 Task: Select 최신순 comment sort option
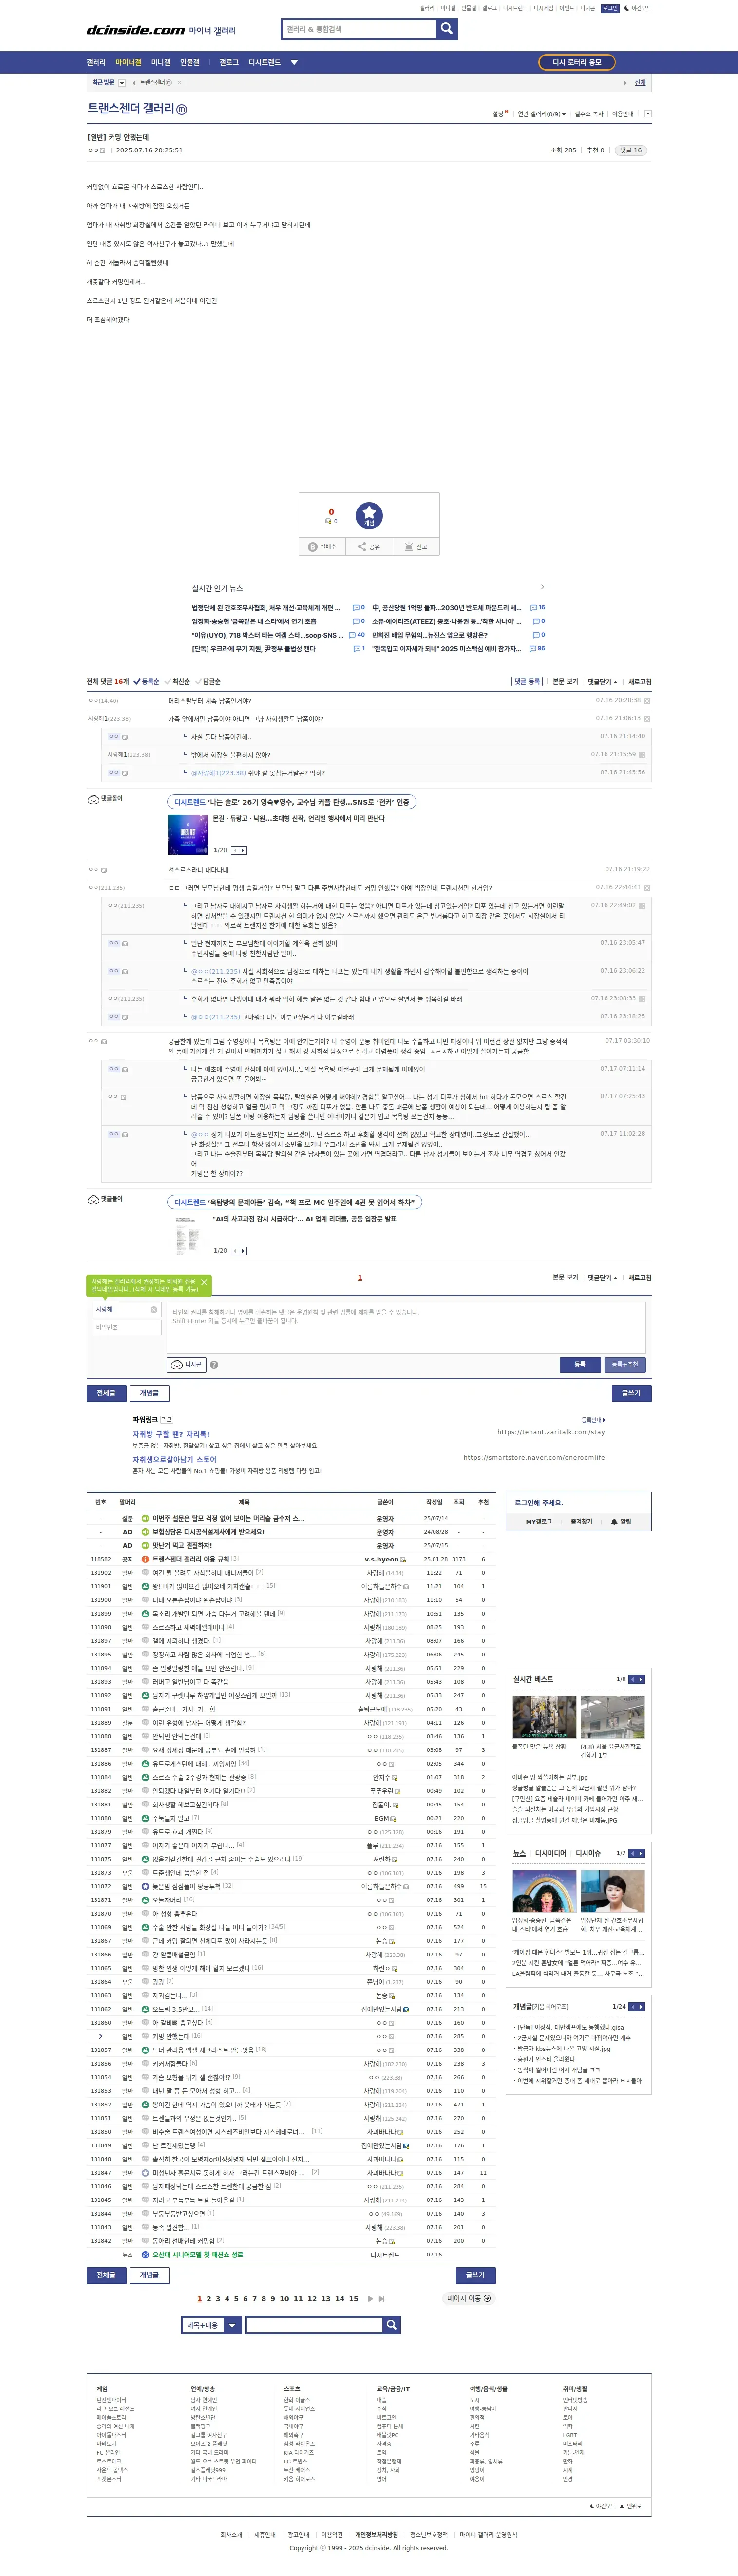(x=177, y=682)
